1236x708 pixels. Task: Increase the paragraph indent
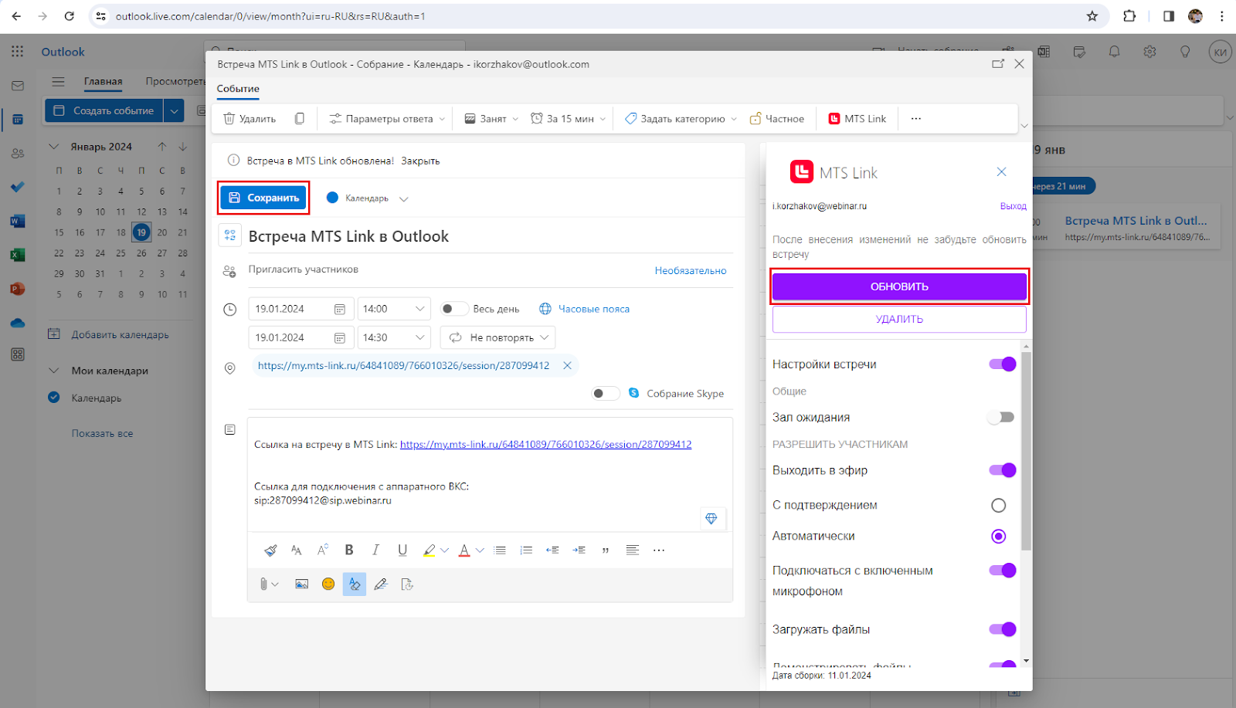(x=579, y=550)
